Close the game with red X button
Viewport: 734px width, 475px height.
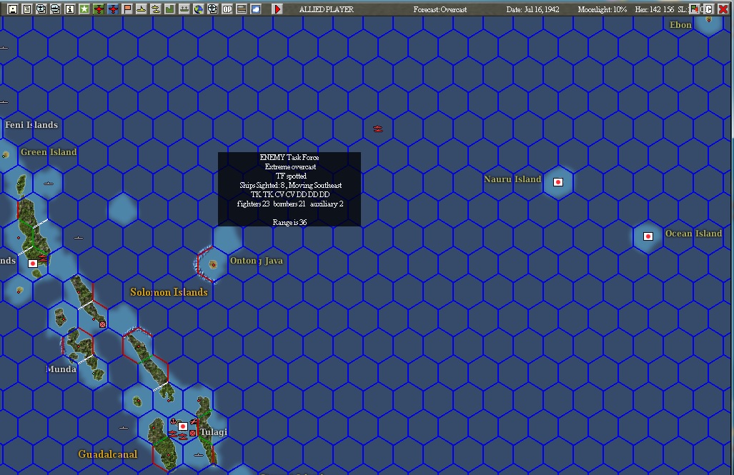(x=723, y=9)
